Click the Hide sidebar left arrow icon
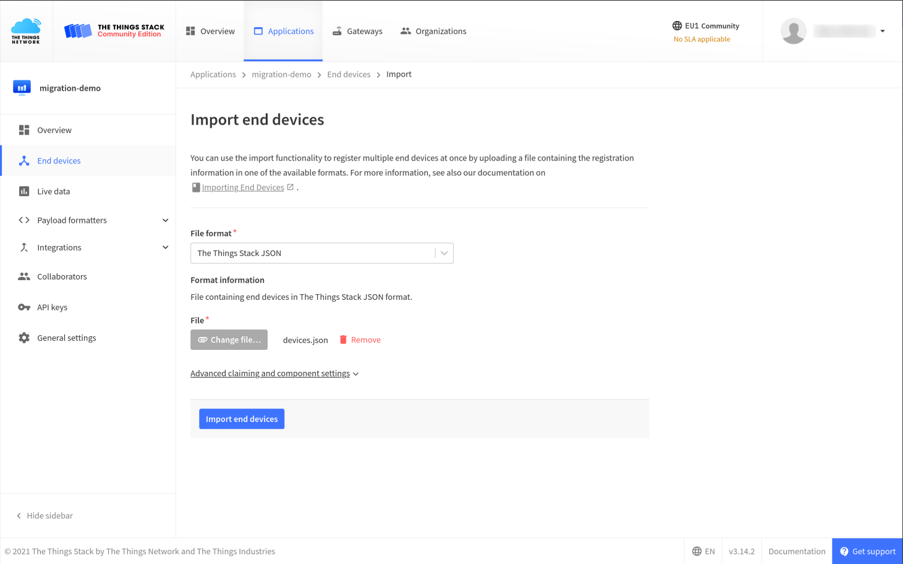 tap(19, 515)
